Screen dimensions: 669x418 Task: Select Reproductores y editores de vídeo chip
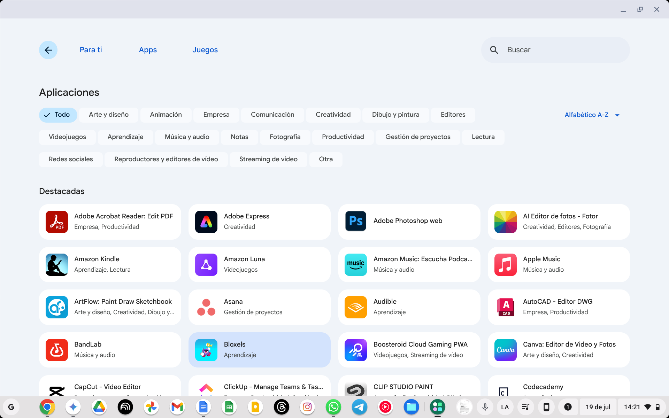click(x=166, y=160)
